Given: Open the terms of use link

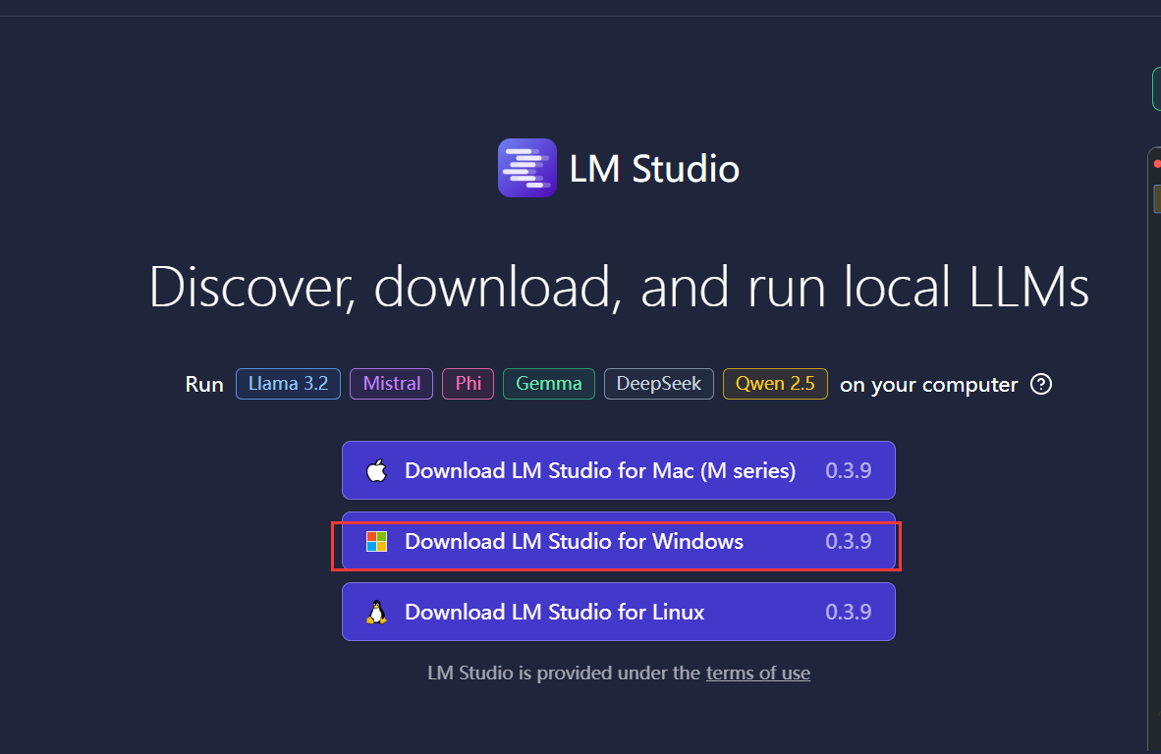Looking at the screenshot, I should pyautogui.click(x=758, y=673).
